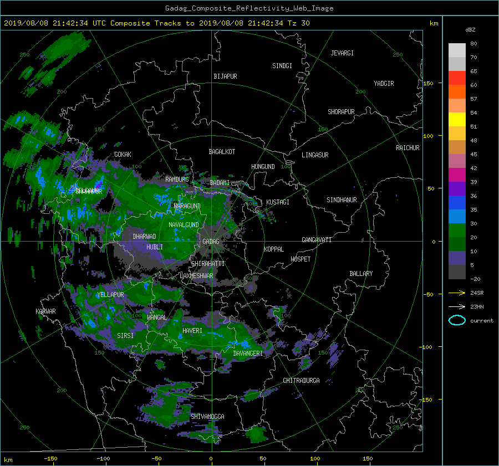499x466 pixels.
Task: Click the right axis 150 km tick
Action: [x=429, y=83]
